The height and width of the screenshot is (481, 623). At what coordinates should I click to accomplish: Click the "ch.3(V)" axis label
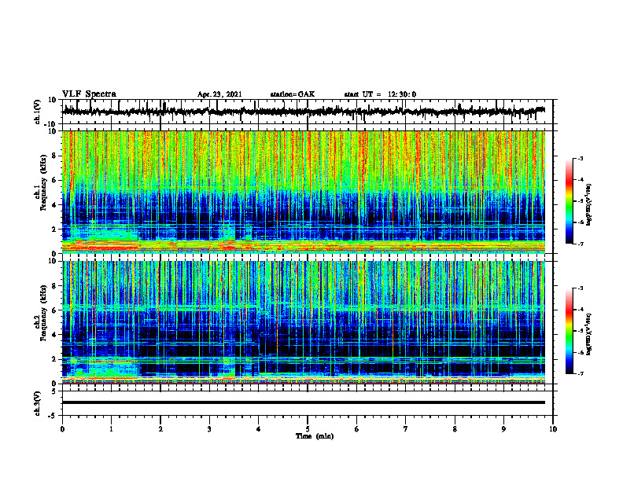37,403
